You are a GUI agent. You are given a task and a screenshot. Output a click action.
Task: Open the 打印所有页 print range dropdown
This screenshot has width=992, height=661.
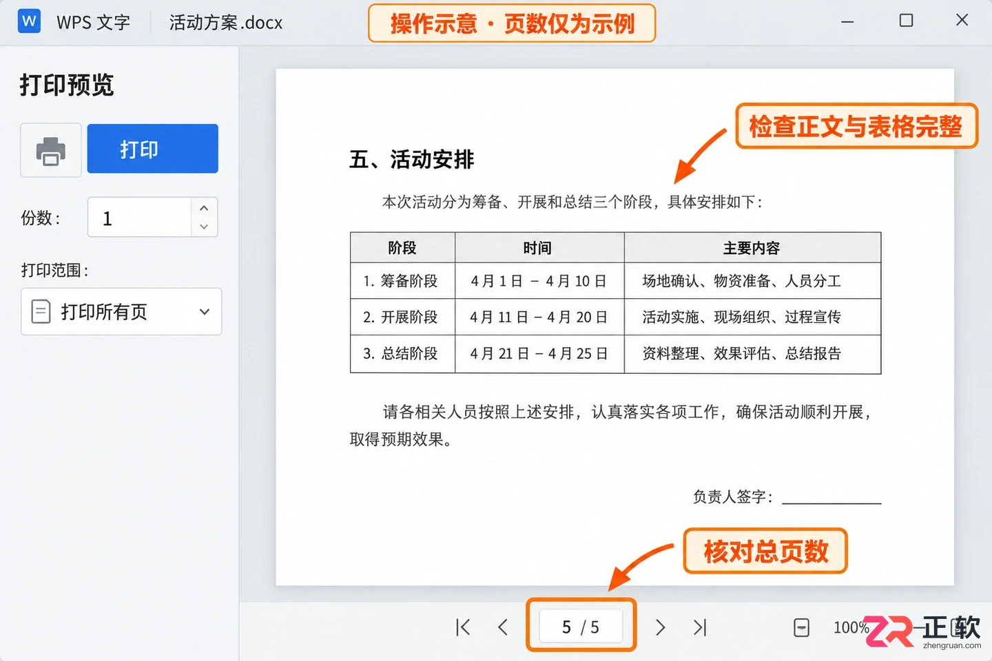(121, 312)
